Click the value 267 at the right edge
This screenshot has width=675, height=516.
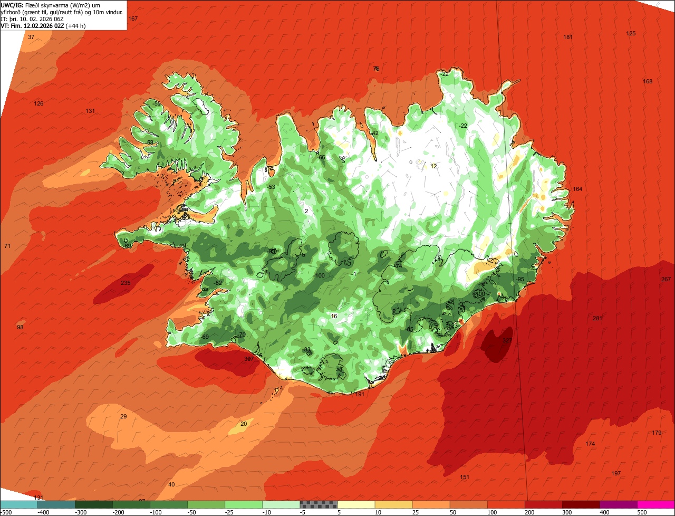coord(666,279)
